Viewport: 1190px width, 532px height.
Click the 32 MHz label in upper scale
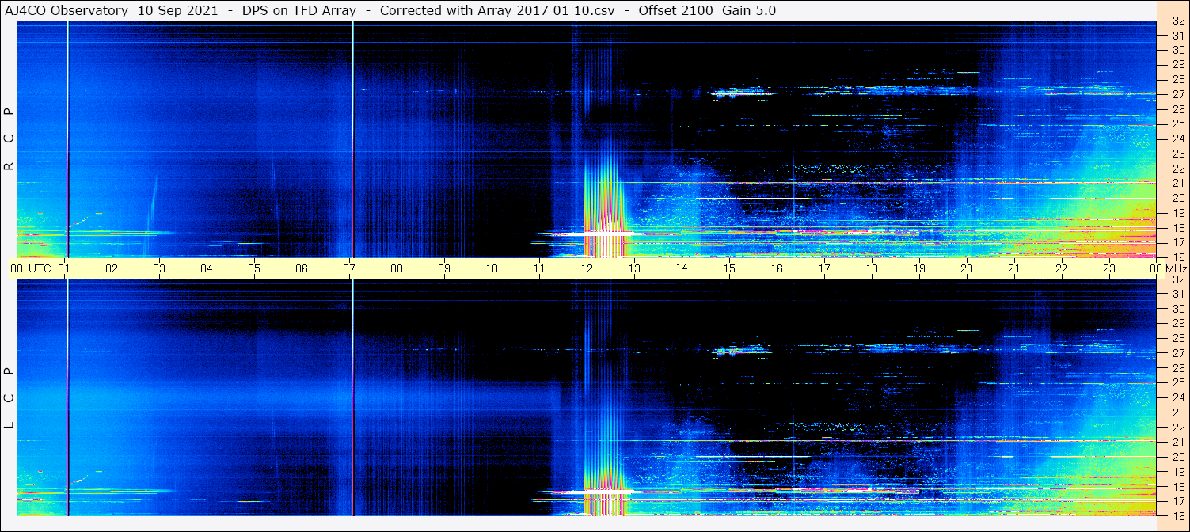point(1177,21)
